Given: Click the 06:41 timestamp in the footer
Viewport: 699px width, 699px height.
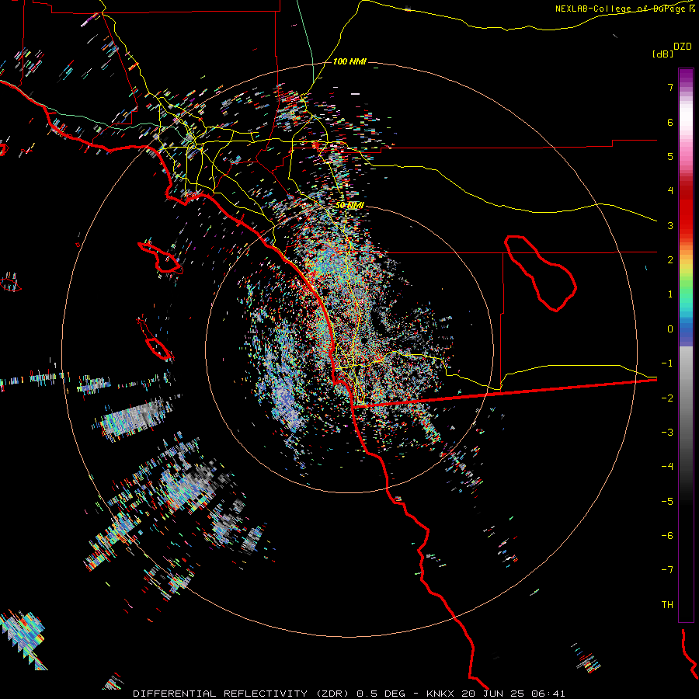Looking at the screenshot, I should pyautogui.click(x=549, y=694).
